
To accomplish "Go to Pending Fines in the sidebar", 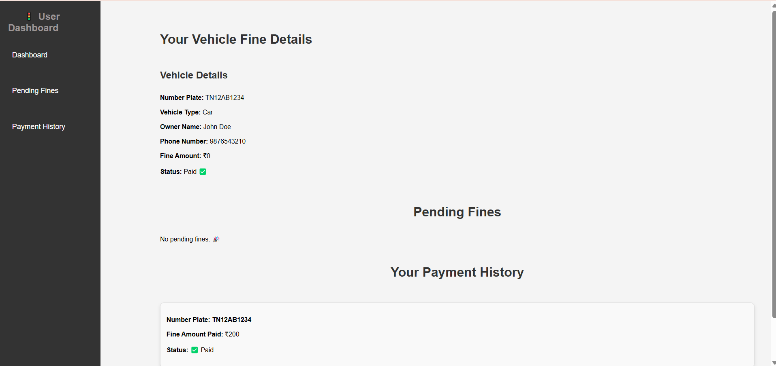I will [35, 91].
